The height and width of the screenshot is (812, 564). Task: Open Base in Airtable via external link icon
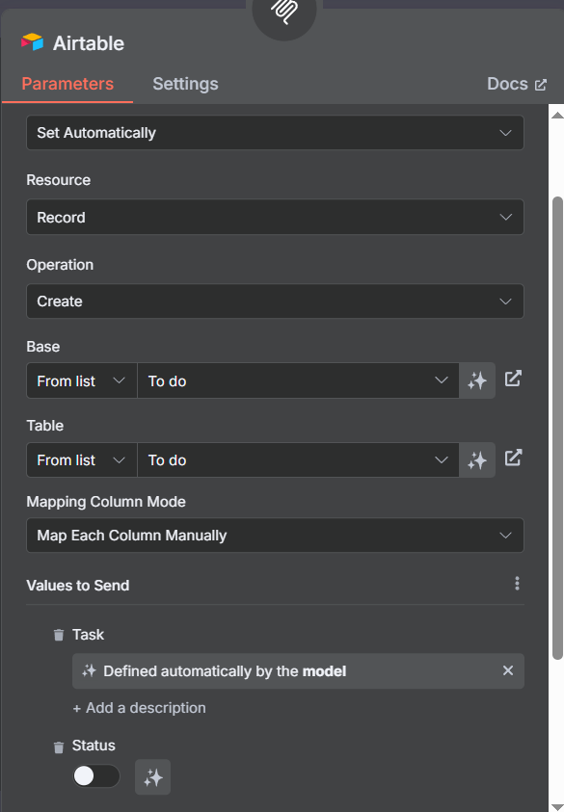pyautogui.click(x=513, y=379)
